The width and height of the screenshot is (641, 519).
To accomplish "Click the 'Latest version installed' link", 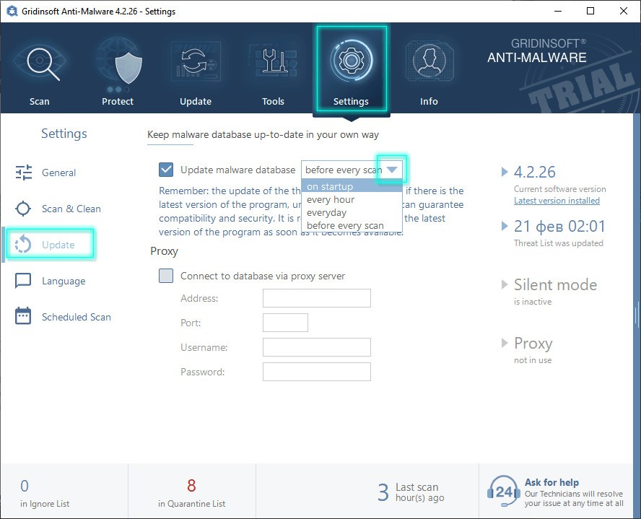I will (557, 201).
